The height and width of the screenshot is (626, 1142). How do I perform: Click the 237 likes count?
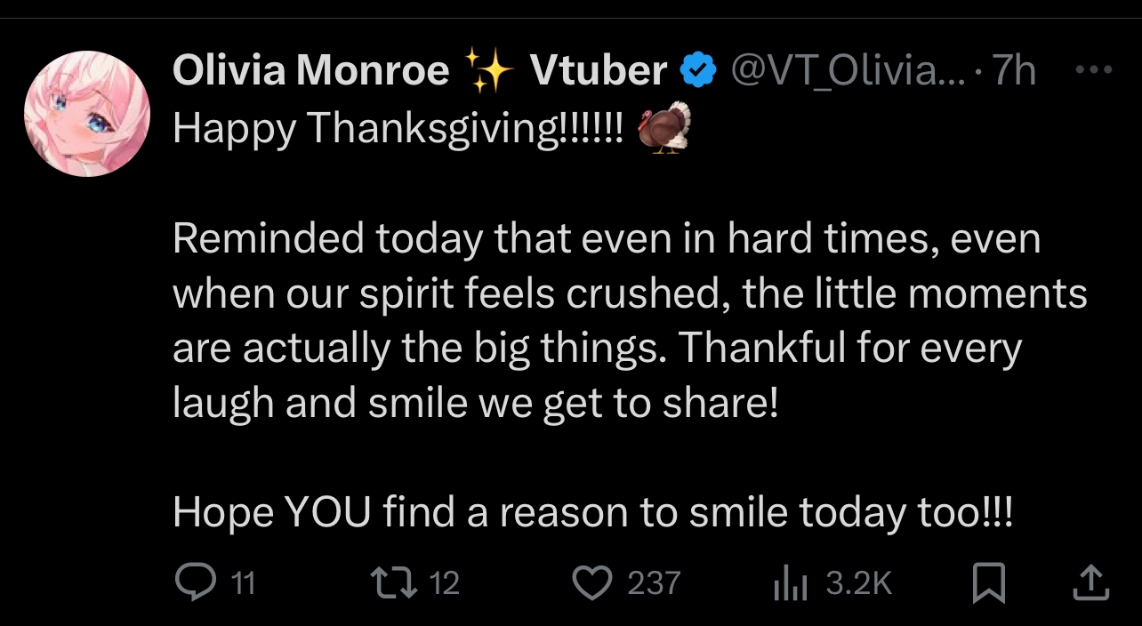point(654,583)
